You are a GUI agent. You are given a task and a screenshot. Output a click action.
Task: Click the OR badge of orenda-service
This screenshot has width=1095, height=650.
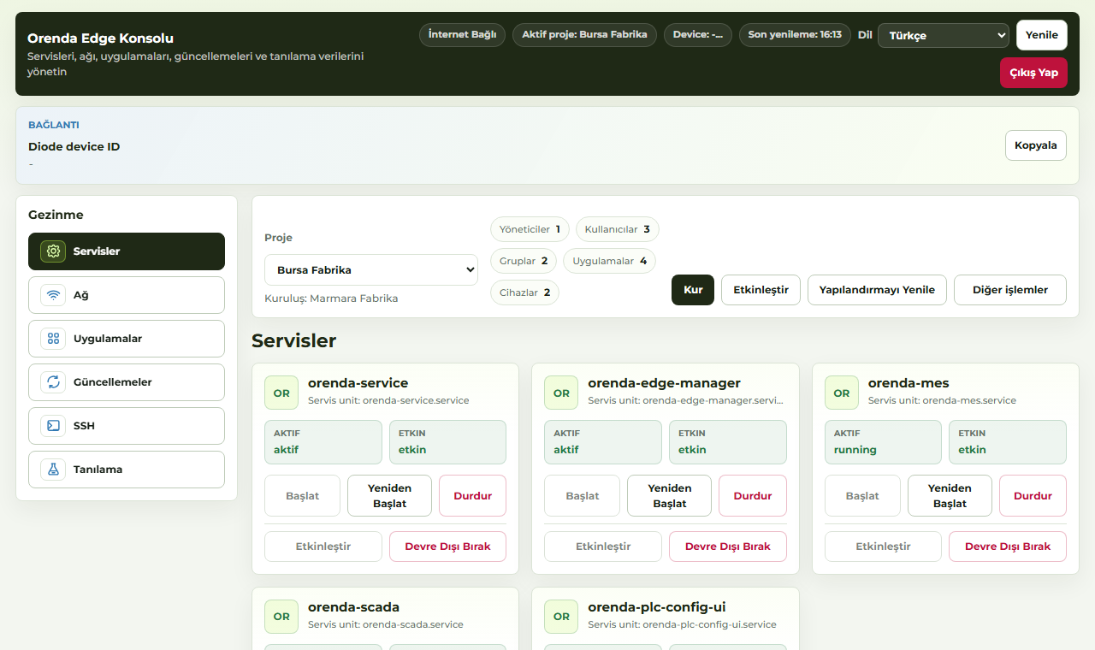pyautogui.click(x=281, y=393)
